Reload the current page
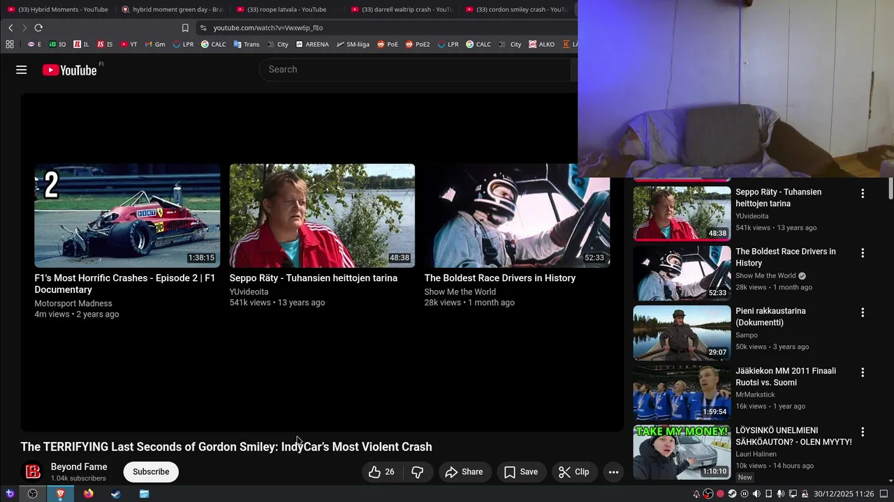This screenshot has height=502, width=894. (38, 28)
